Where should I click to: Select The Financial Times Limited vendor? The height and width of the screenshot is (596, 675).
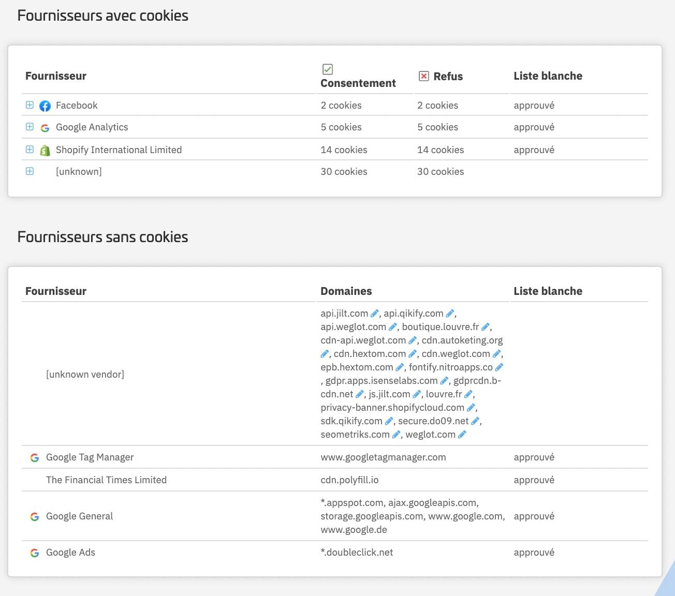click(x=106, y=480)
